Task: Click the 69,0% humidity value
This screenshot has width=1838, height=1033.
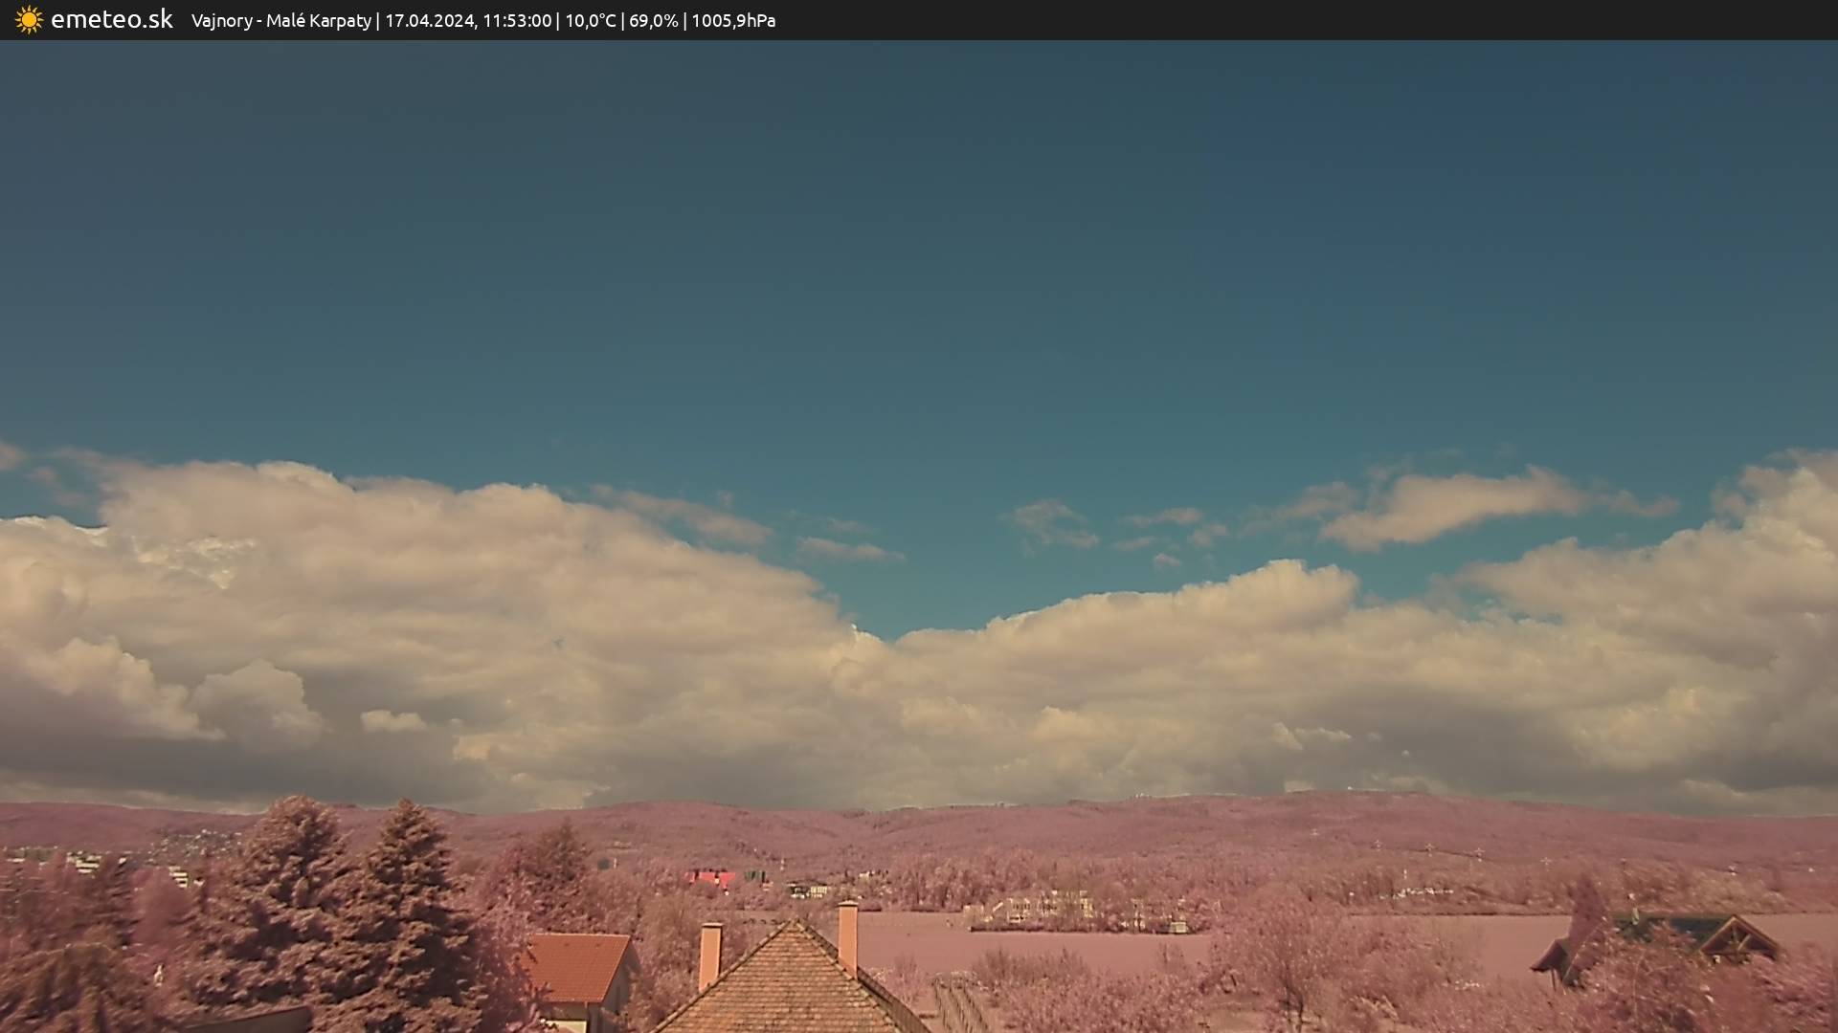Action: [653, 21]
